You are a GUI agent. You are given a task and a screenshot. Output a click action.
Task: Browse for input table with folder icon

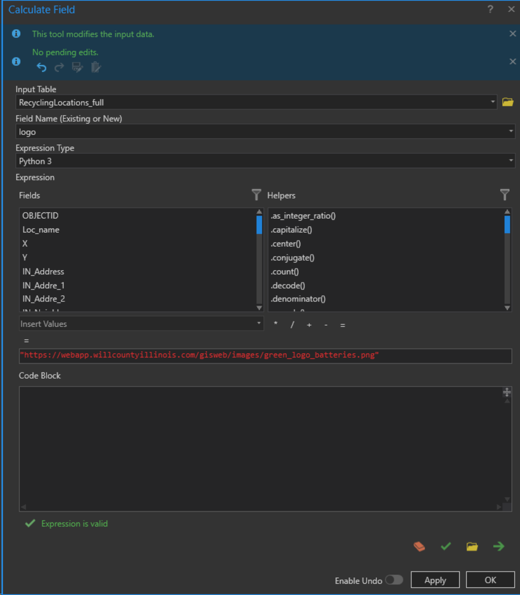tap(507, 103)
